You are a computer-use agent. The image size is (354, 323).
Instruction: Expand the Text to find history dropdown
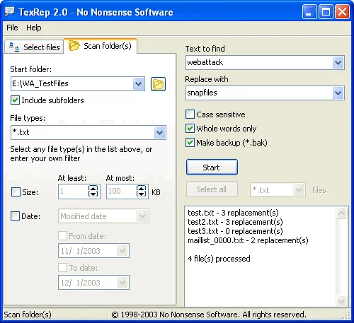(x=338, y=62)
